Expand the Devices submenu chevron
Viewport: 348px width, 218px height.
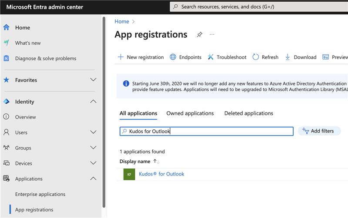94,163
